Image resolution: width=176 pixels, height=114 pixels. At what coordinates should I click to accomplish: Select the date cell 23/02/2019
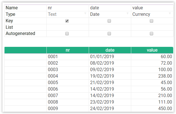(x=110, y=102)
